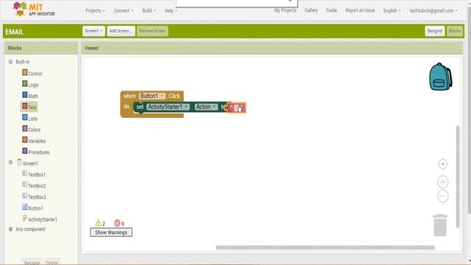Switch to Blocks view
This screenshot has height=265, width=471.
[455, 31]
